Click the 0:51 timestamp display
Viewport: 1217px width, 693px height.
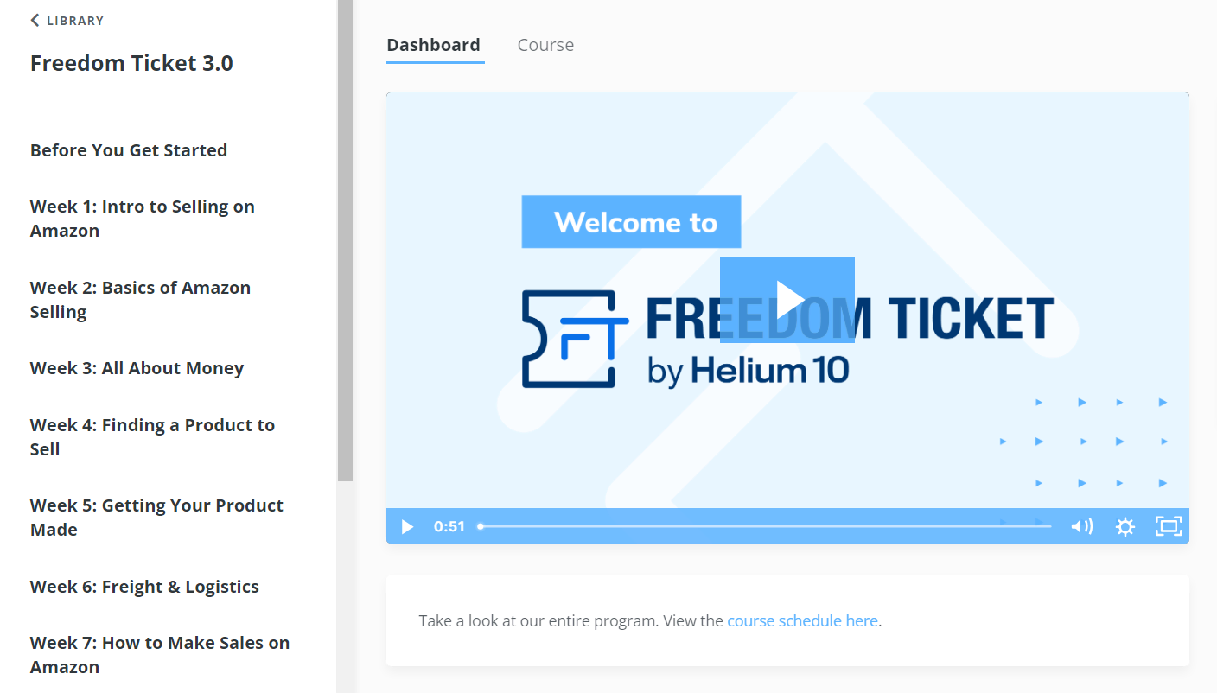(449, 525)
